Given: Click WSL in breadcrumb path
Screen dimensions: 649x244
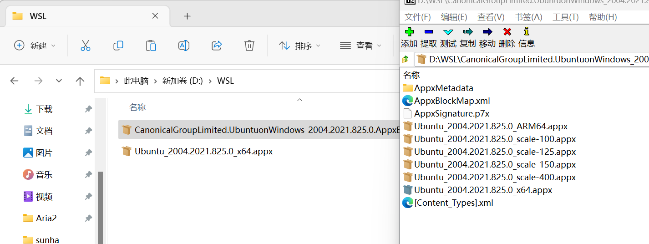Looking at the screenshot, I should [225, 81].
